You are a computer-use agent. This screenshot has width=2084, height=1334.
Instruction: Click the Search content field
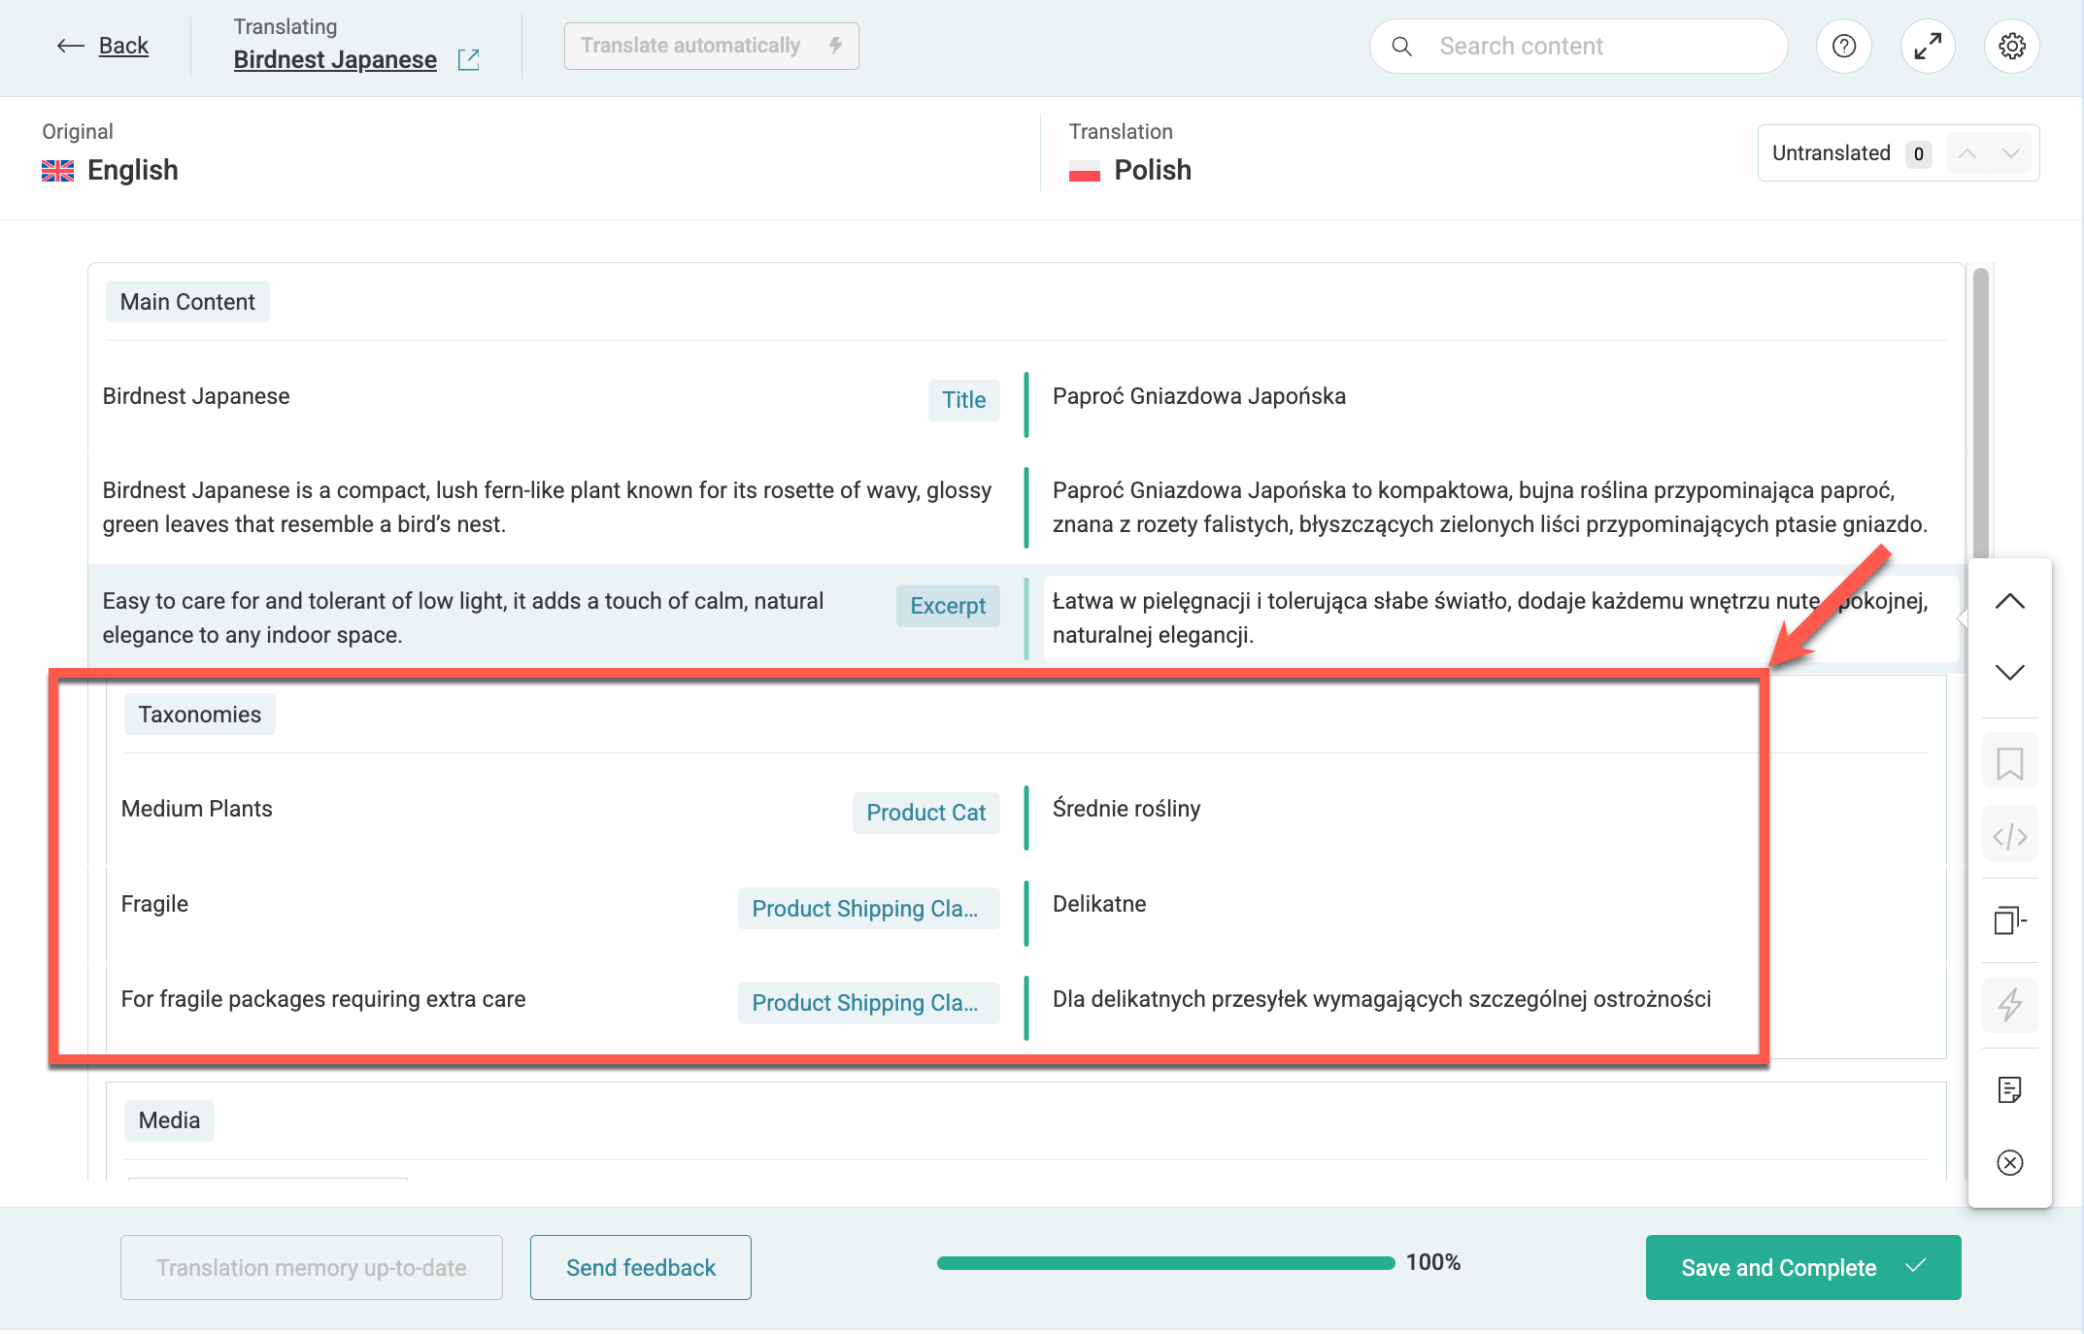pyautogui.click(x=1593, y=46)
